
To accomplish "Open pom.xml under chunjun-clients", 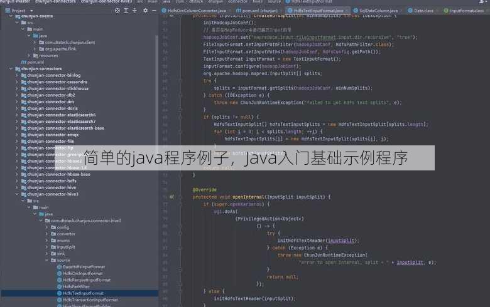I will click(33, 62).
